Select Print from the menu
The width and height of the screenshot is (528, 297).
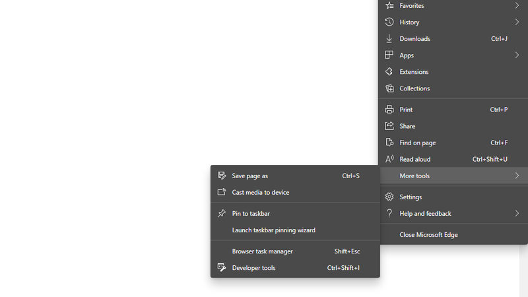[x=453, y=109]
